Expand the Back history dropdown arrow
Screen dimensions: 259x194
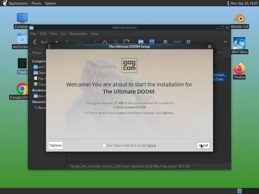56,42
